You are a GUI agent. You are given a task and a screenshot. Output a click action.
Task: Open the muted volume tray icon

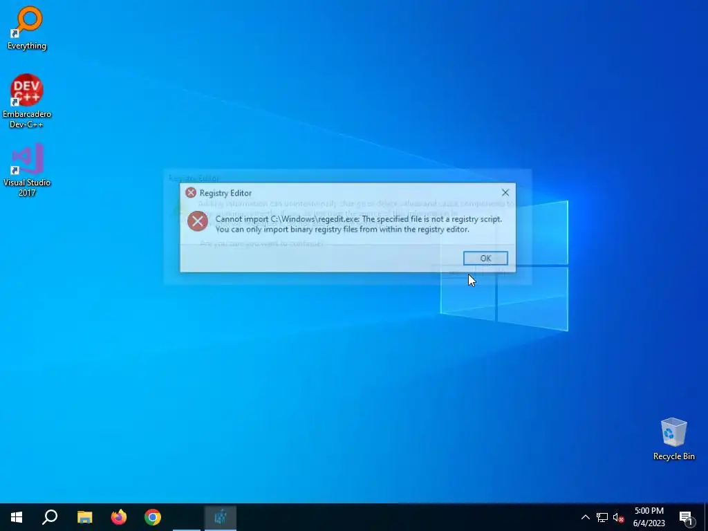pyautogui.click(x=618, y=517)
